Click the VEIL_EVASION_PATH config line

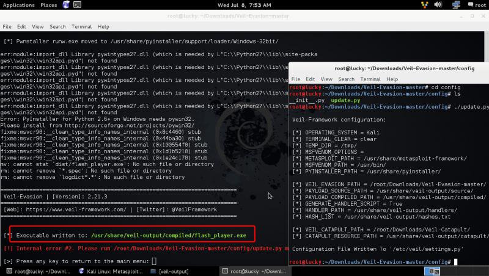pyautogui.click(x=389, y=184)
